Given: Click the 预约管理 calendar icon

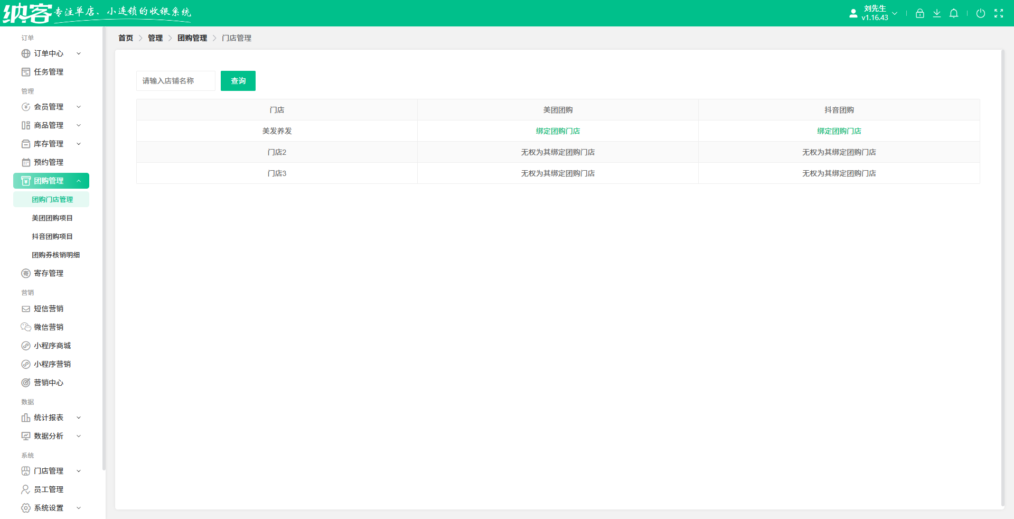Looking at the screenshot, I should [26, 162].
